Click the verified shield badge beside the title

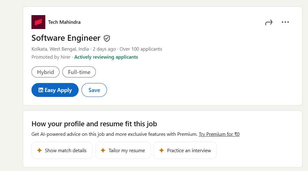click(x=107, y=38)
